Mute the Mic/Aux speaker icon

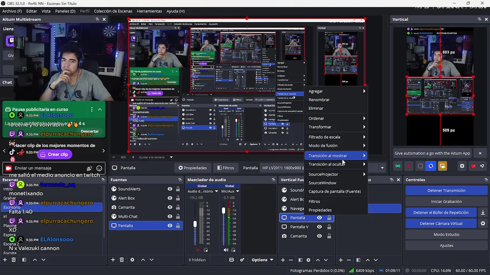point(226,250)
